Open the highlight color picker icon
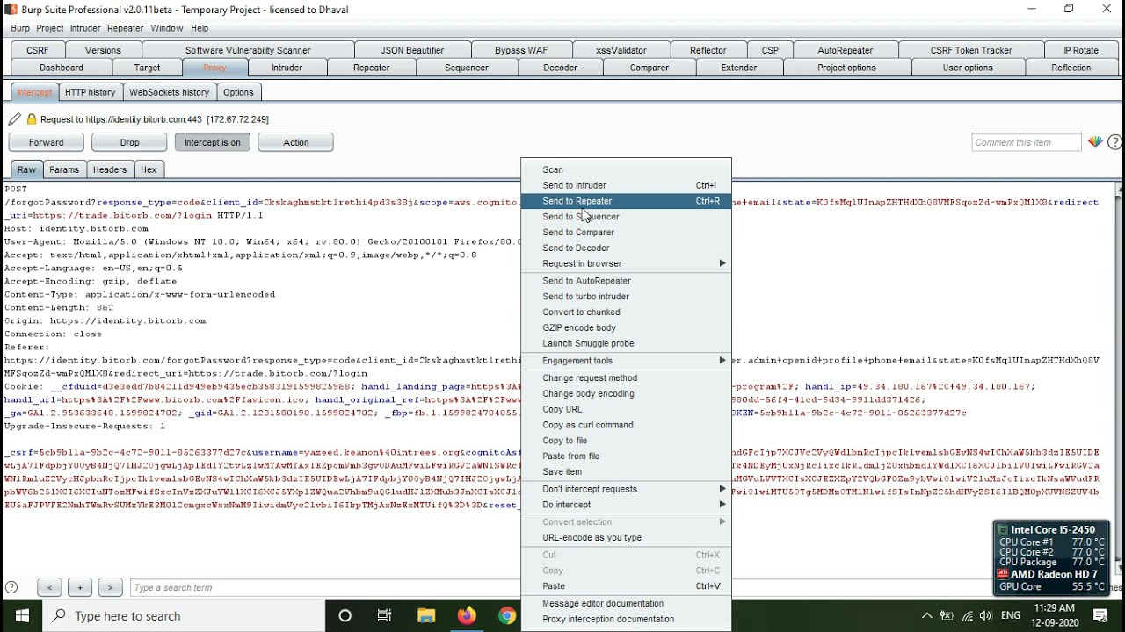 (1095, 142)
